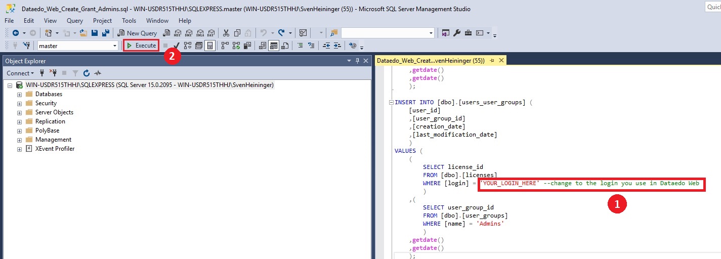Click the Activity Monitor icon
Screen dimensions: 721x259
point(303,33)
